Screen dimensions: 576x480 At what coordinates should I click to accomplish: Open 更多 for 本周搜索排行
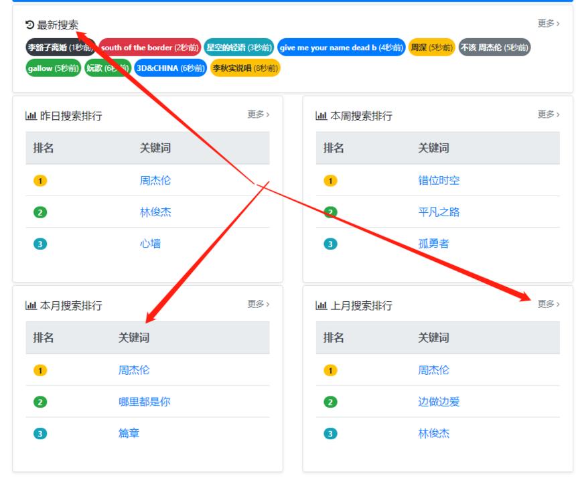548,114
